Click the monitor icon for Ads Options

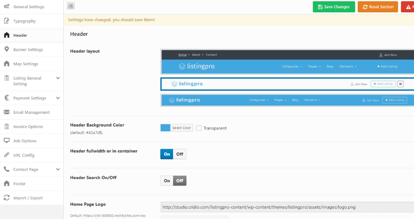pyautogui.click(x=7, y=141)
